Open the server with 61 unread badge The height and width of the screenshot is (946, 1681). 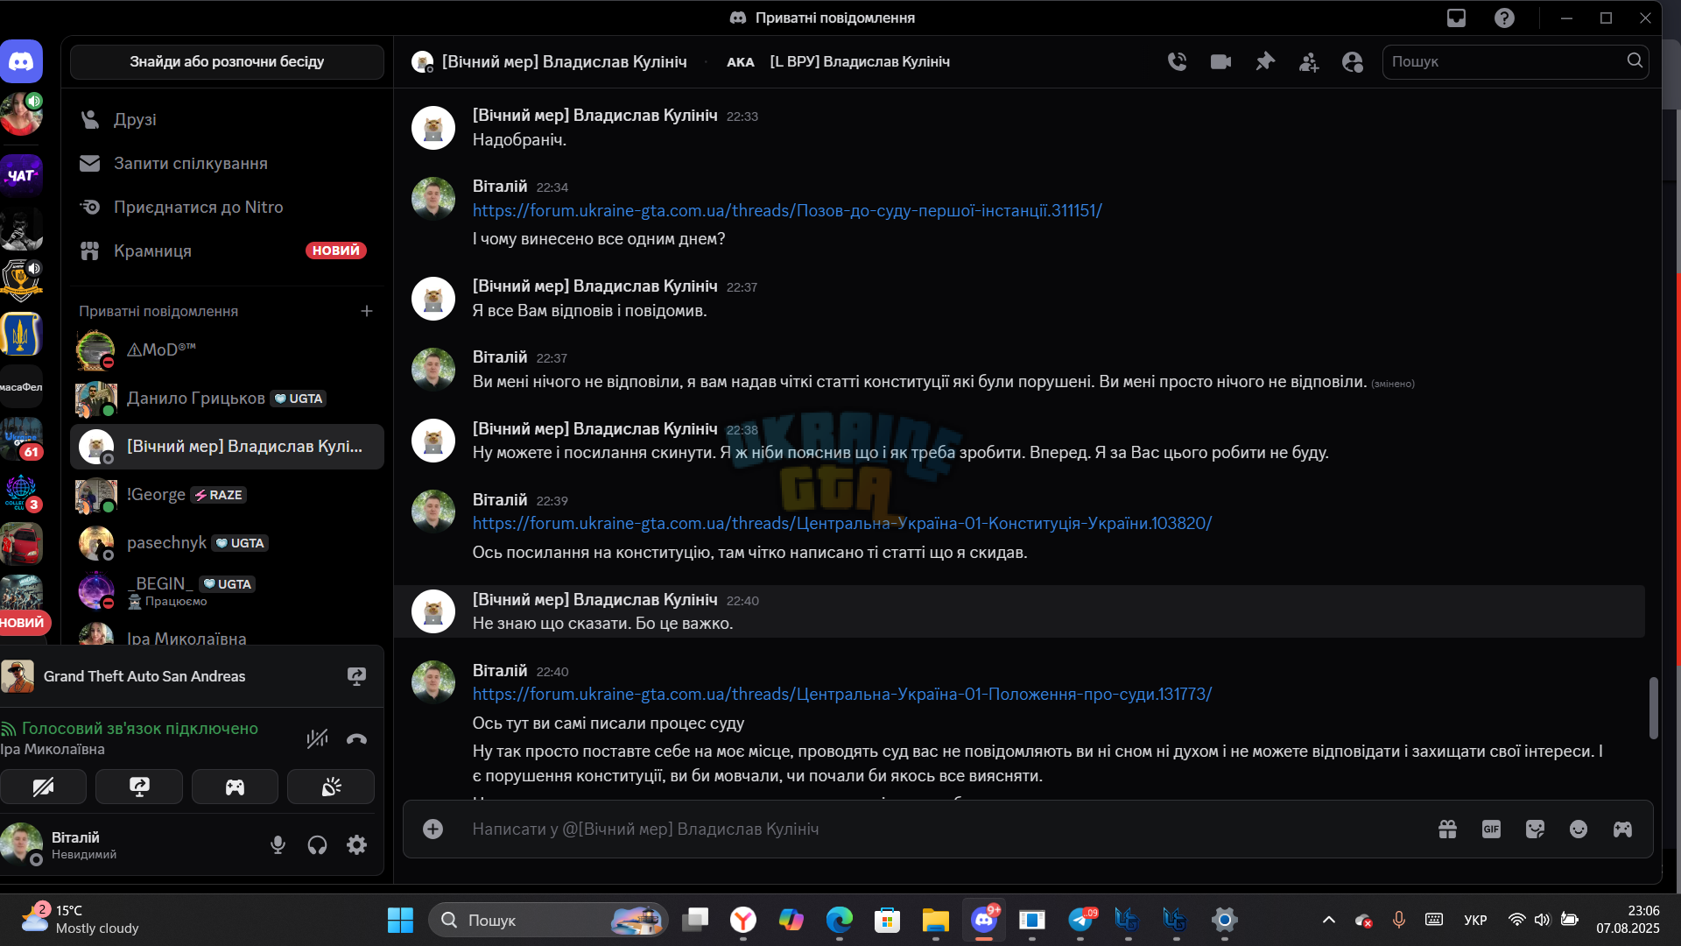pyautogui.click(x=22, y=438)
